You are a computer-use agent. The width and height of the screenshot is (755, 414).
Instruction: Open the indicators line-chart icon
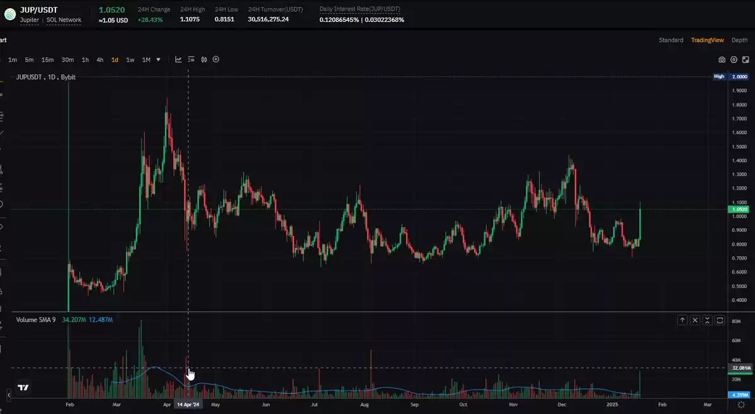coord(178,60)
